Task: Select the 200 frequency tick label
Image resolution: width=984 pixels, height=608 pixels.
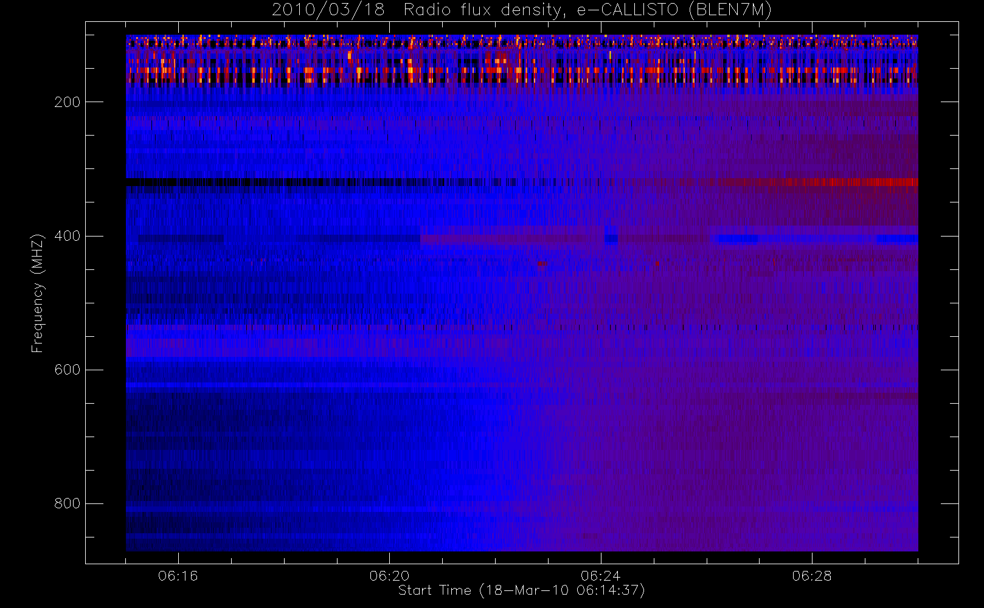Action: (67, 102)
